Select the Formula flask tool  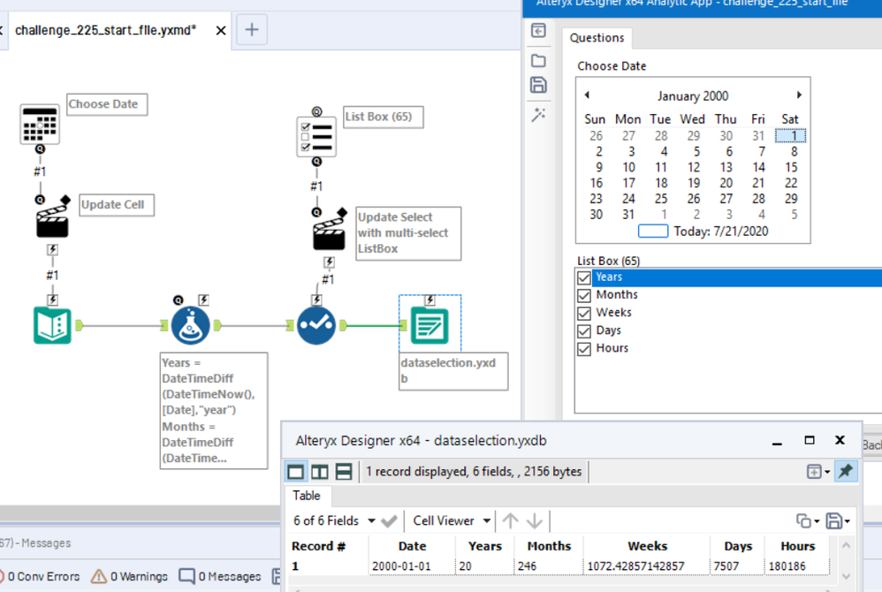point(191,325)
